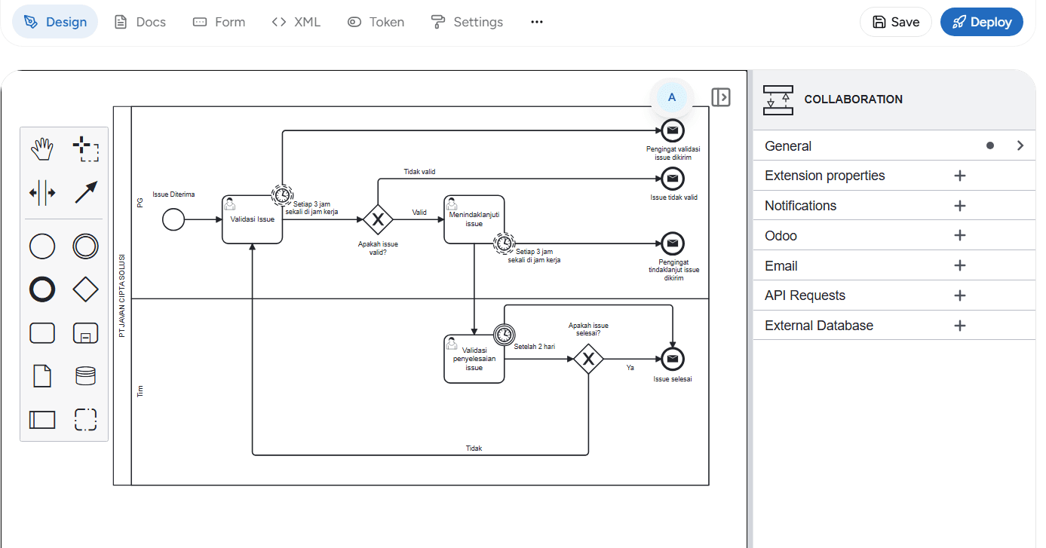The width and height of the screenshot is (1046, 548).
Task: Select the Tim lane label
Action: [x=140, y=391]
